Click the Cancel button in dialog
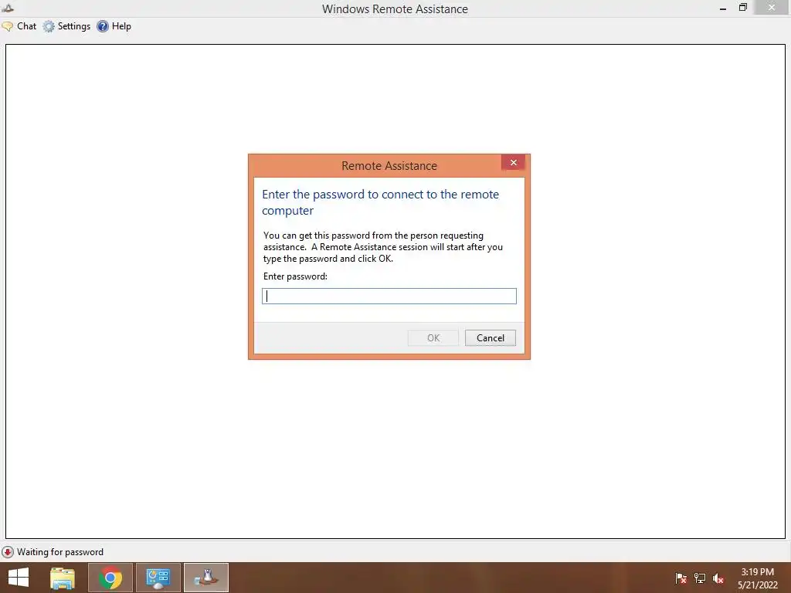This screenshot has width=791, height=593. tap(491, 338)
